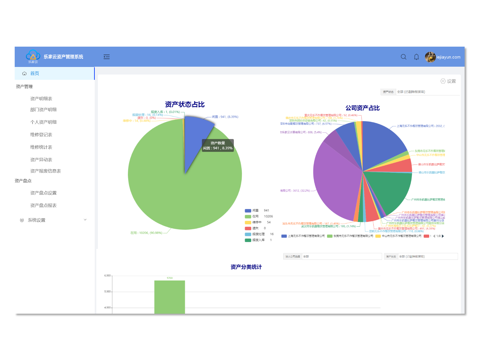
Task: Click the lejiayun.com username link
Action: click(448, 57)
